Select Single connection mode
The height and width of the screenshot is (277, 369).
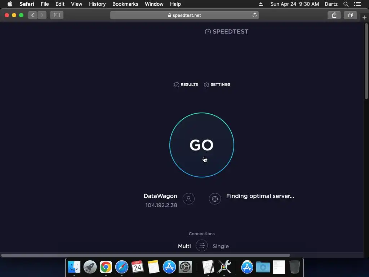click(221, 246)
